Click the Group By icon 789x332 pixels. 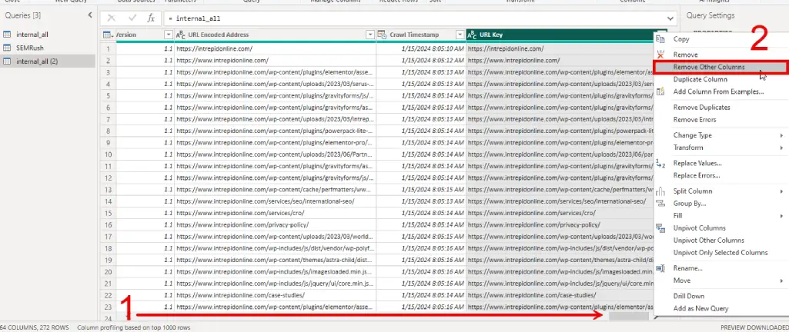(x=660, y=204)
